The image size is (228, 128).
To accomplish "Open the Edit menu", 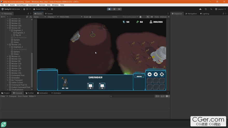I will pos(7,5).
